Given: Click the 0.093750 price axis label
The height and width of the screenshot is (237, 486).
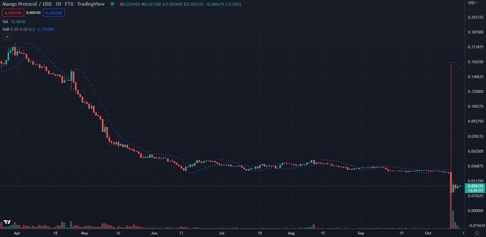Looking at the screenshot, I should [476, 121].
